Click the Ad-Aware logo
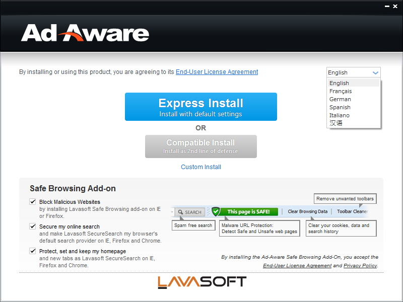Viewport: 403px width, 302px height. click(85, 33)
